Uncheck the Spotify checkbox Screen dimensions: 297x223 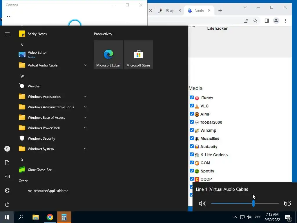(192, 171)
